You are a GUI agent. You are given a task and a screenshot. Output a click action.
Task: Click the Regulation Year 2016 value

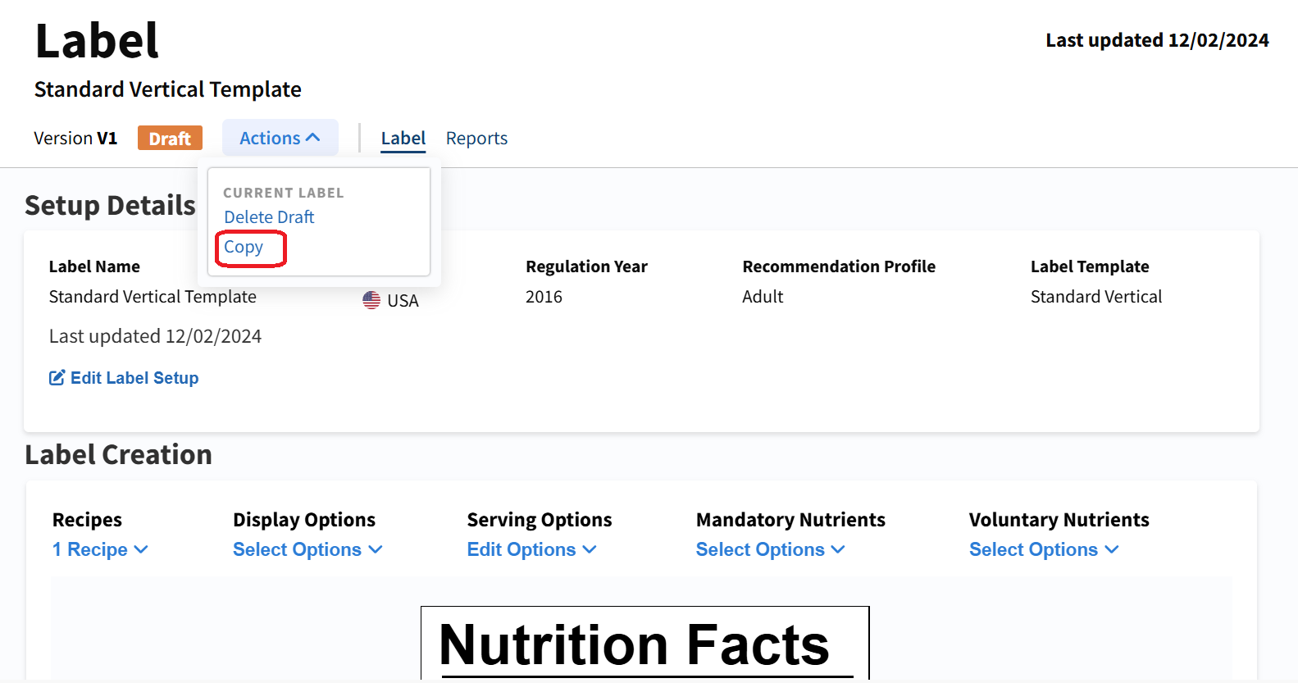click(x=544, y=296)
